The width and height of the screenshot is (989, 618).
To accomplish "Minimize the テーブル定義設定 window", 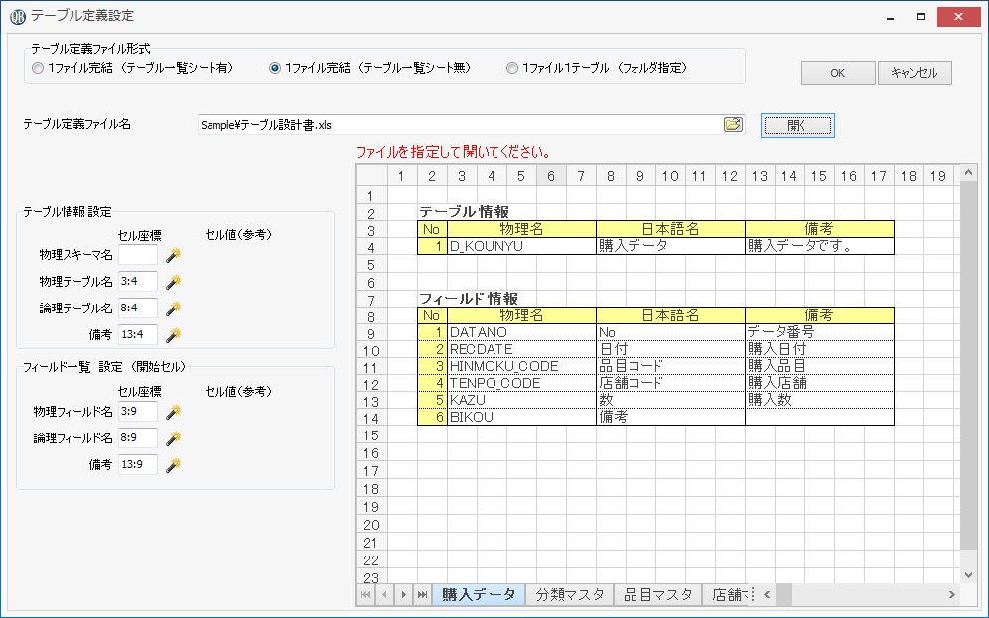I will pos(890,17).
